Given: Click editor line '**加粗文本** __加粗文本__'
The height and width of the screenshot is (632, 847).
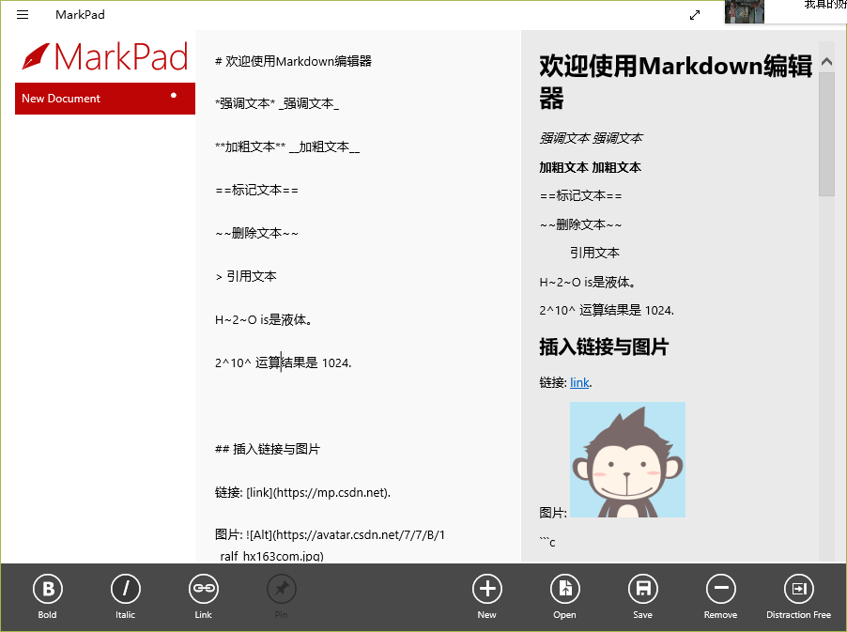Looking at the screenshot, I should pyautogui.click(x=286, y=146).
